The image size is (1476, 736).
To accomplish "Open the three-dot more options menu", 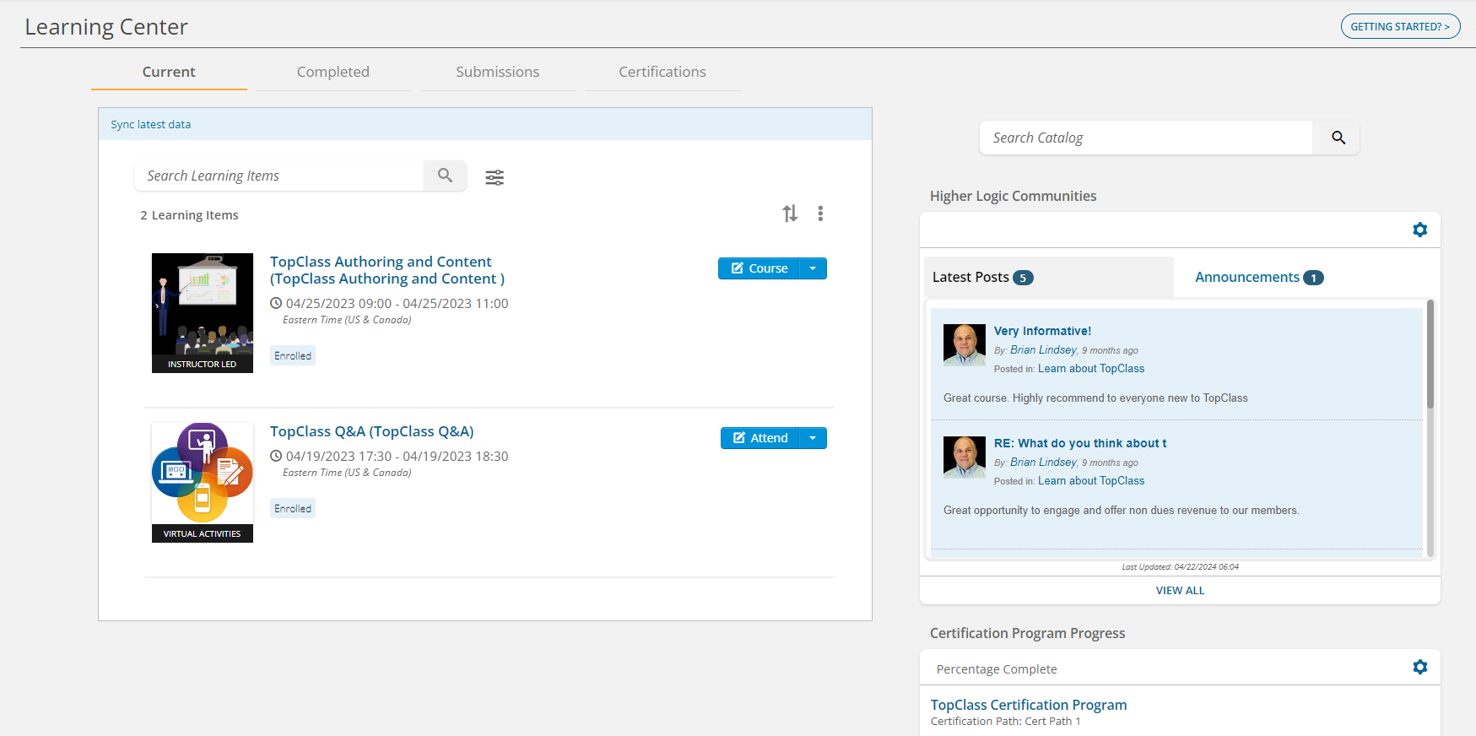I will (820, 214).
